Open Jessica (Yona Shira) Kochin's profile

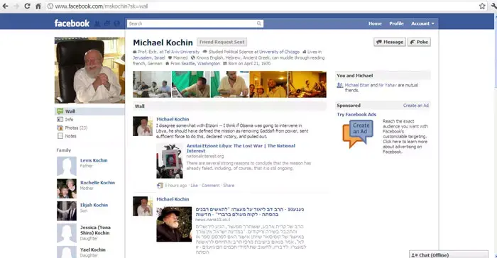[95, 230]
